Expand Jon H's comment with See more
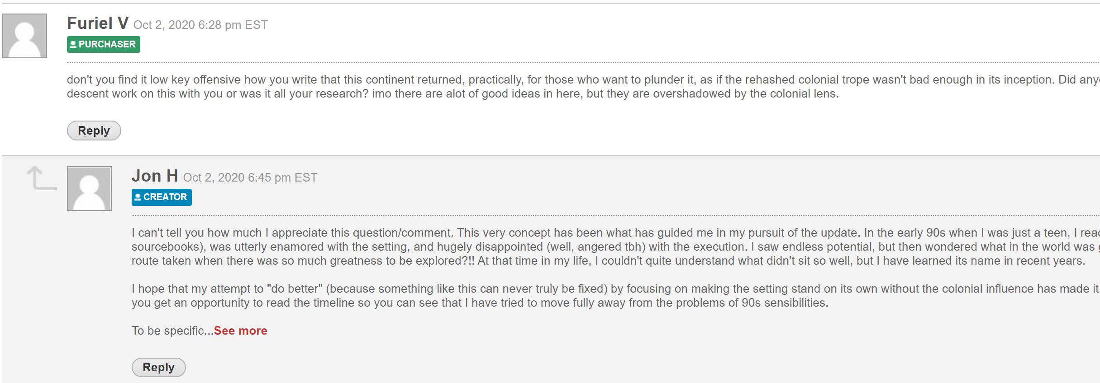Viewport: 1100px width, 383px height. point(240,331)
